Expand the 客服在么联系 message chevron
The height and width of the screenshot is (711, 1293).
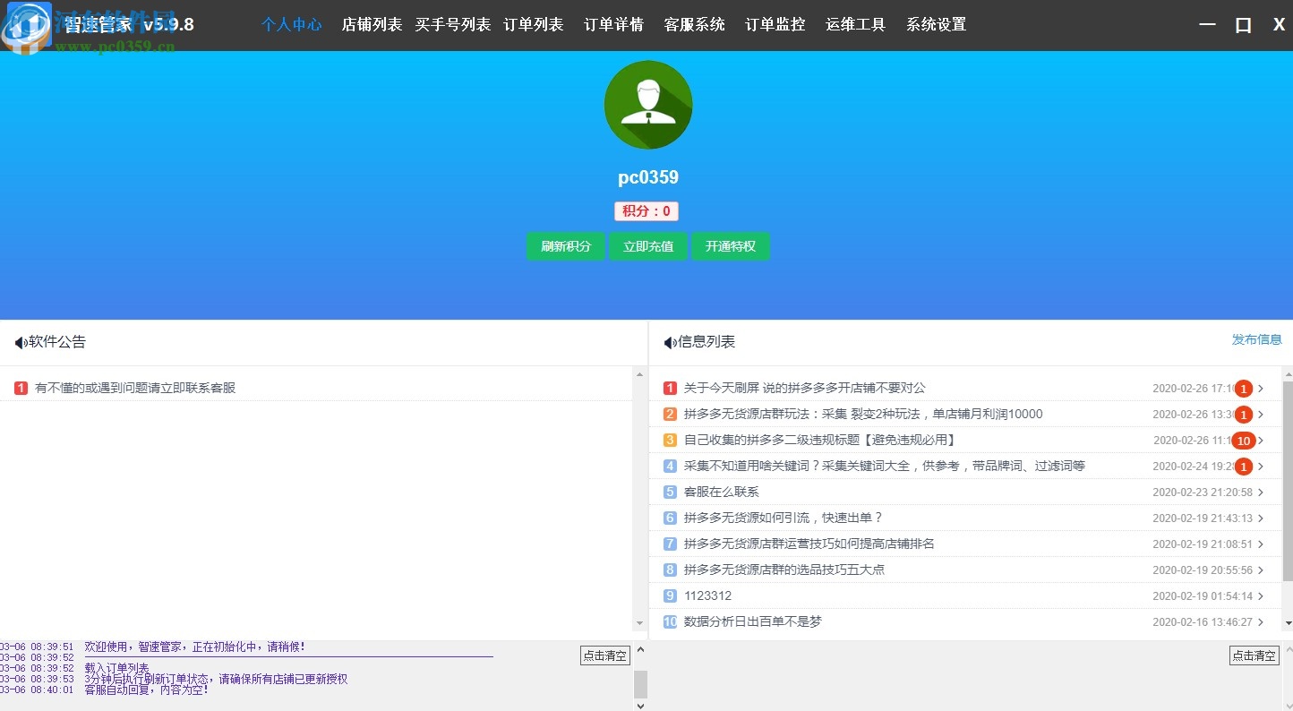tap(1262, 492)
